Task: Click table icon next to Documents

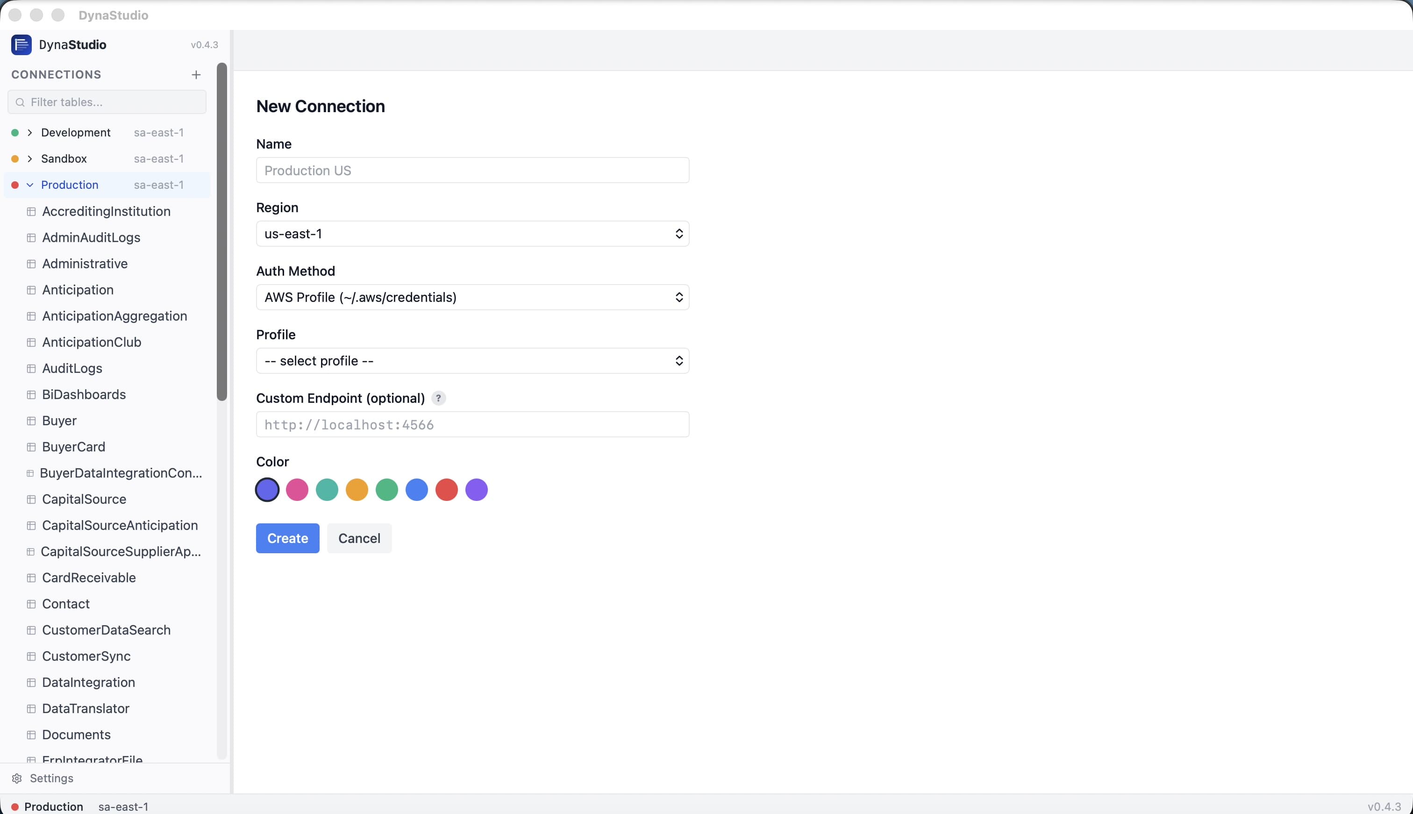Action: point(31,735)
